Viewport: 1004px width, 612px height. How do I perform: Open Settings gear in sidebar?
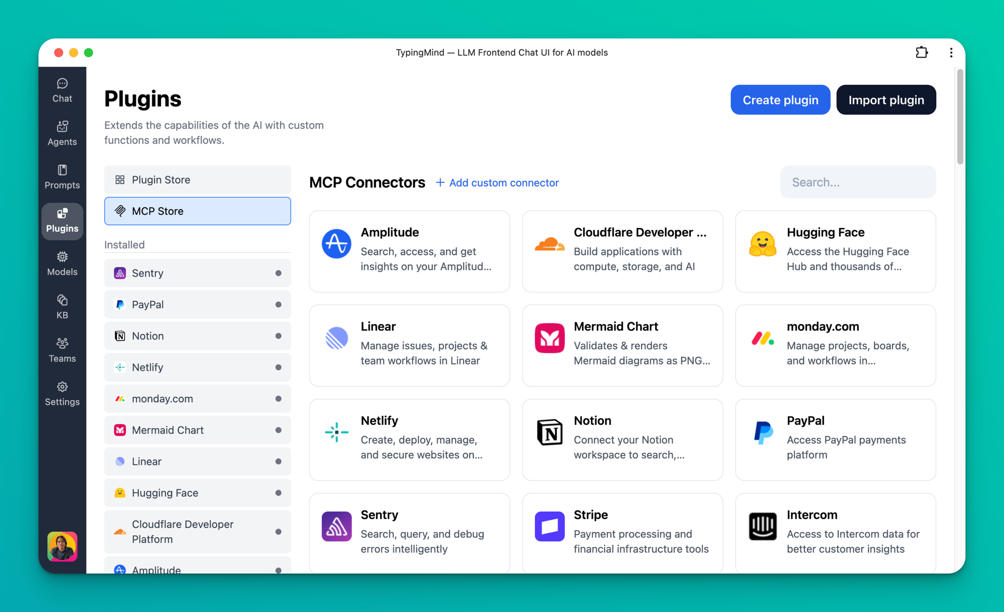(62, 393)
